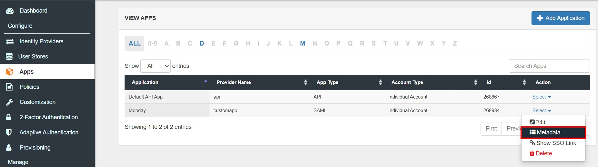The width and height of the screenshot is (598, 167).
Task: Click the Add Application button
Action: (x=561, y=18)
